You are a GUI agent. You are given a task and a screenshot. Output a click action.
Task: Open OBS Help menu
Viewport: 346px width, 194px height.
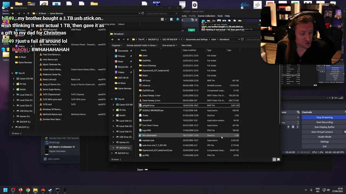(x=227, y=16)
